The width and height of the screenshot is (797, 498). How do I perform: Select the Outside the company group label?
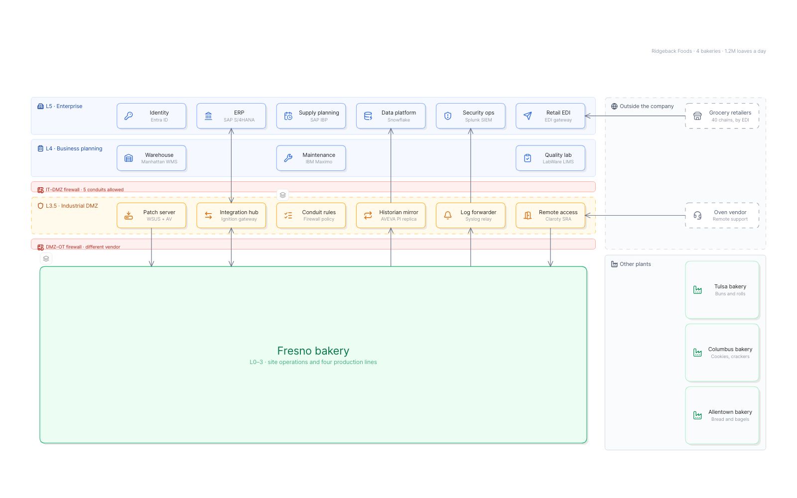coord(647,106)
